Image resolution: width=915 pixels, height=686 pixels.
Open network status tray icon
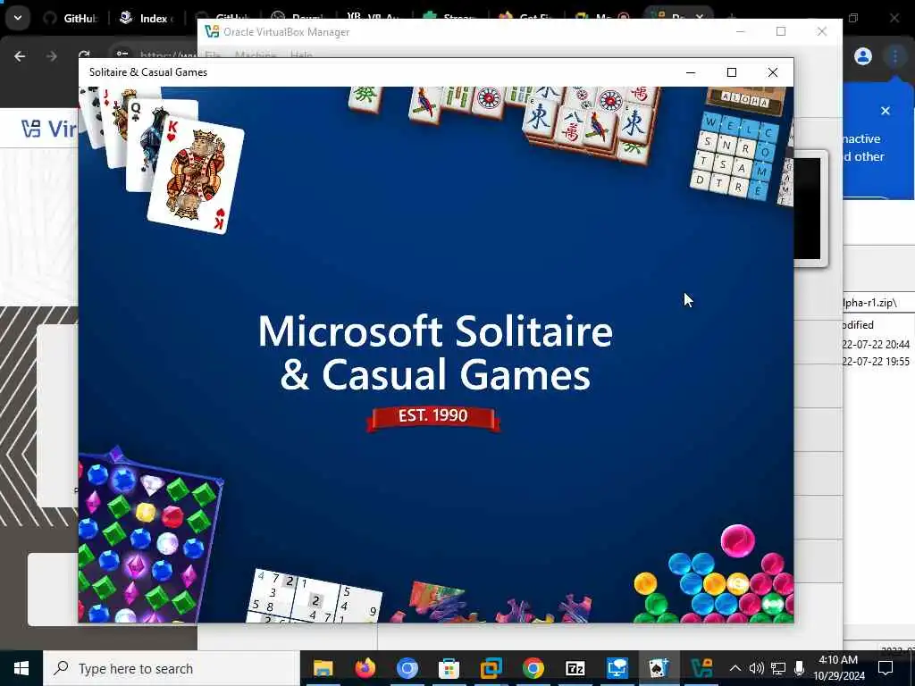point(778,668)
